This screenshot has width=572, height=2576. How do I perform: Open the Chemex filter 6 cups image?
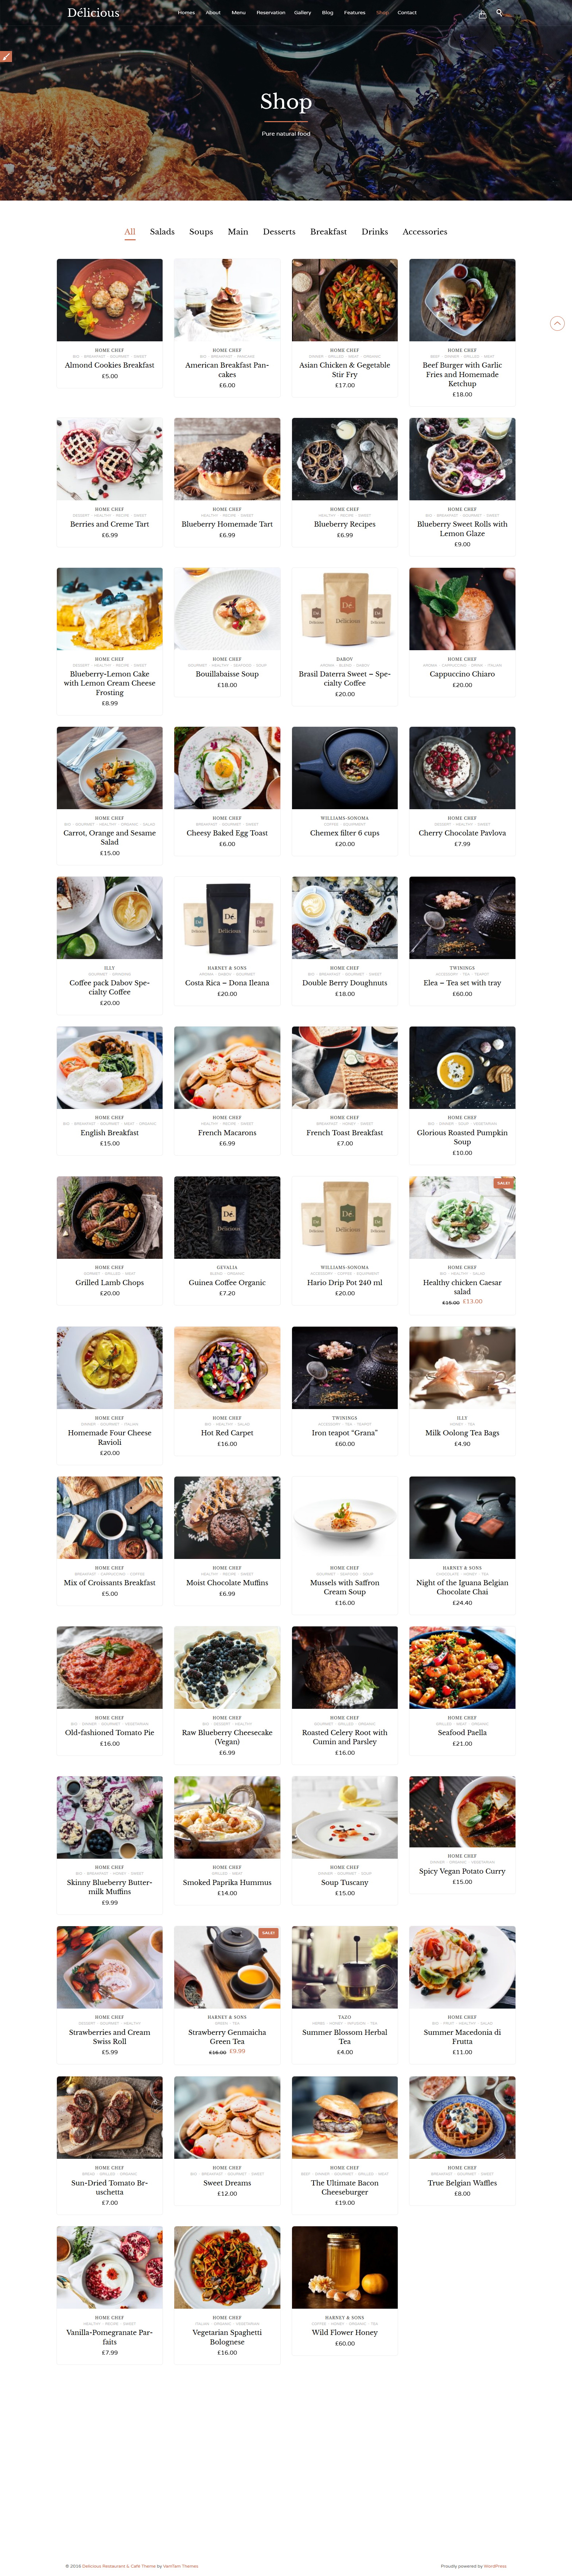point(345,768)
